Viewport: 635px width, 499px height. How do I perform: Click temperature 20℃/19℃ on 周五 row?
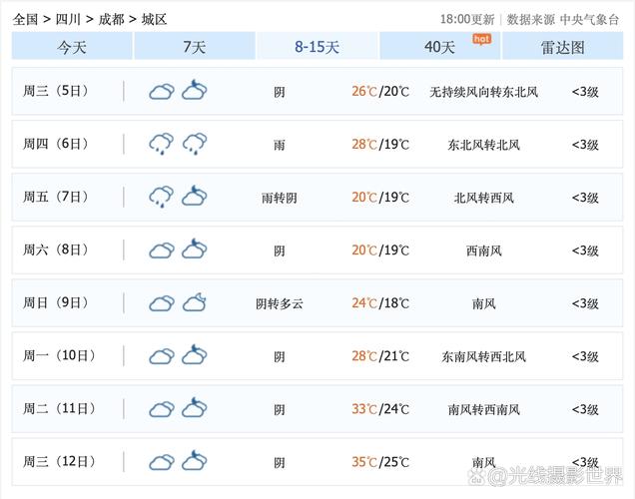[380, 198]
